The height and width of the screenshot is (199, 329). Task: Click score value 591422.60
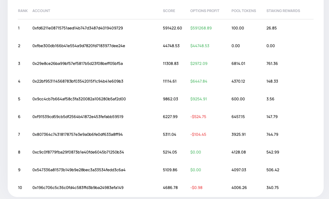[x=173, y=28]
